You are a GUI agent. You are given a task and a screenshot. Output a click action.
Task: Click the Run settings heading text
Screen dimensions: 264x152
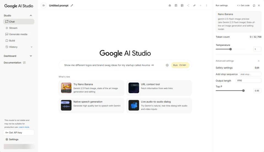(x=222, y=5)
